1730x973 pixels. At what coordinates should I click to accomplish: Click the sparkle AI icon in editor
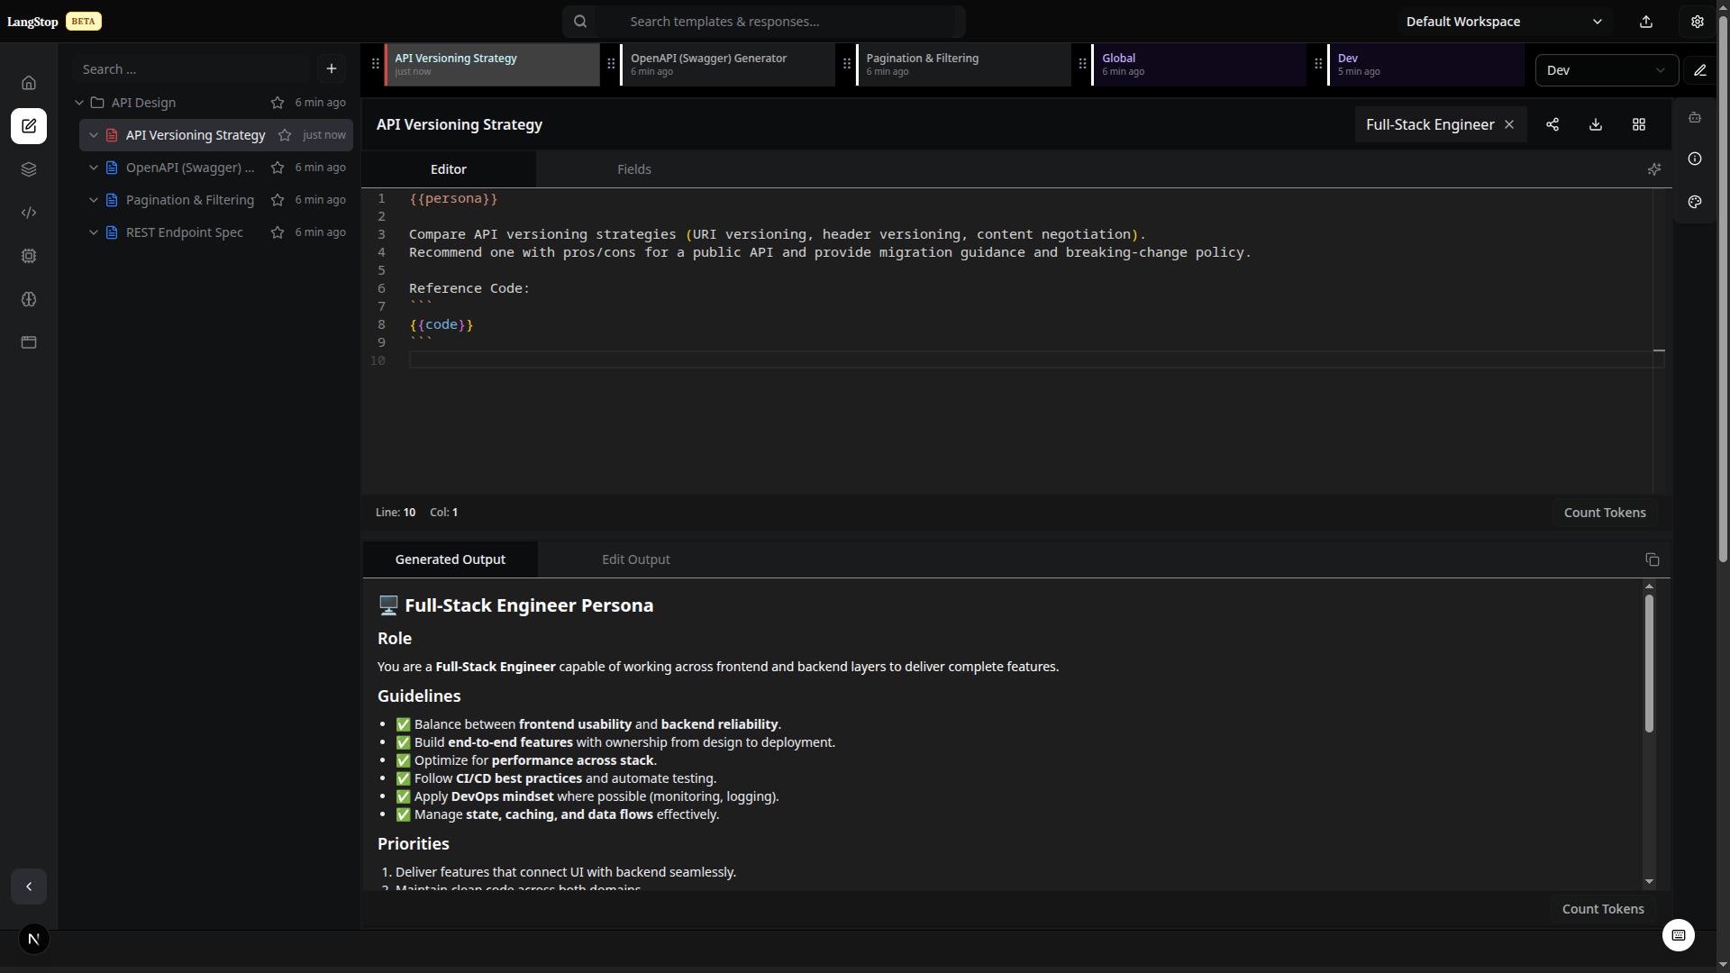pyautogui.click(x=1654, y=169)
